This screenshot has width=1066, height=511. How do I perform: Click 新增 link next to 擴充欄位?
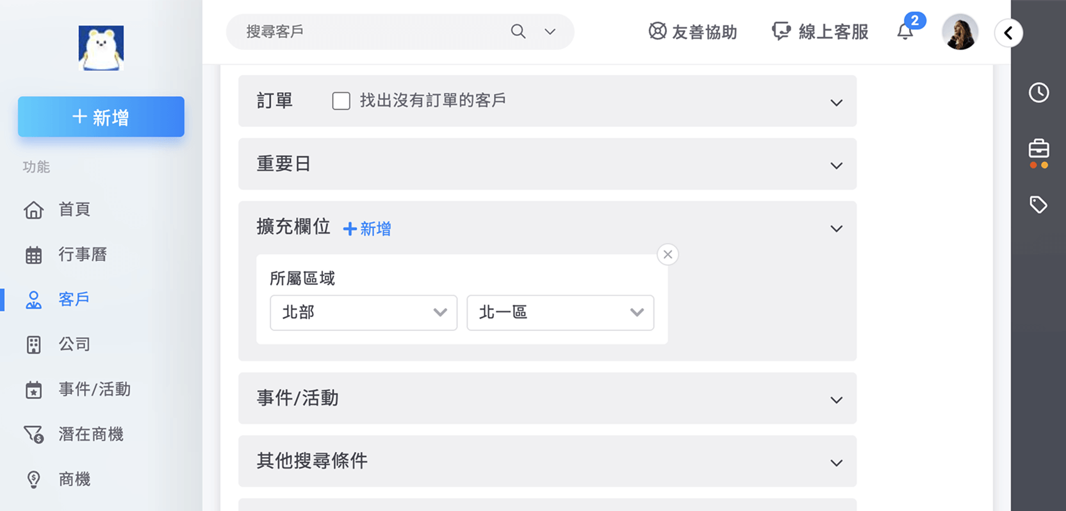367,229
